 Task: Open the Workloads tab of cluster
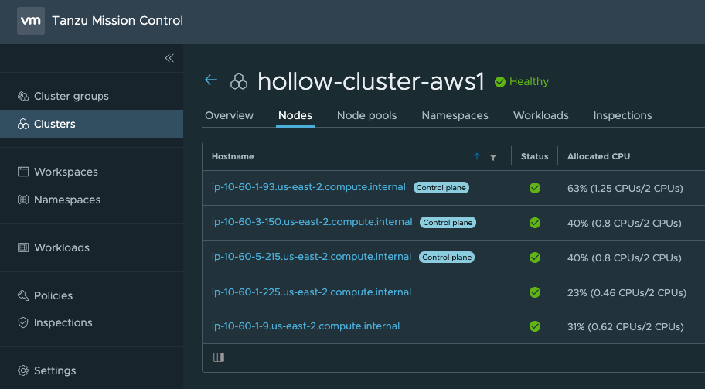pos(540,115)
